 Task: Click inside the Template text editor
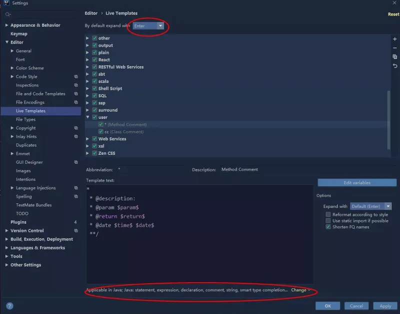(x=199, y=234)
